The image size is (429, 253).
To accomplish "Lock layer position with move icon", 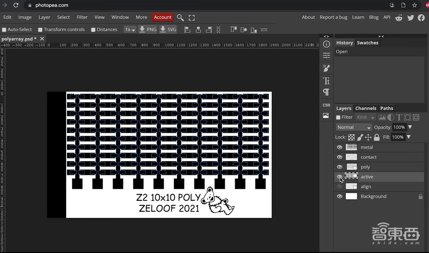I will 368,137.
